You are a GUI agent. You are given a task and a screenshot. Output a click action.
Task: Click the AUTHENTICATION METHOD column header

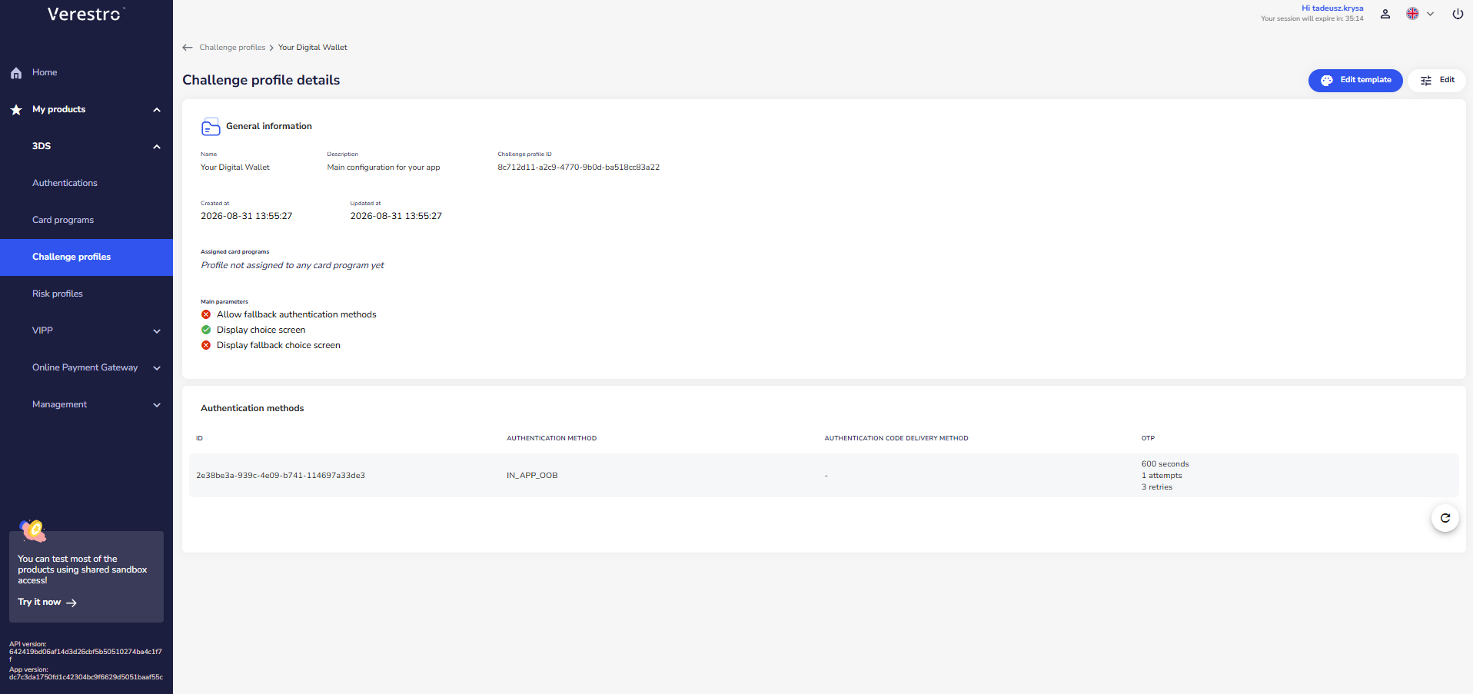pyautogui.click(x=551, y=438)
